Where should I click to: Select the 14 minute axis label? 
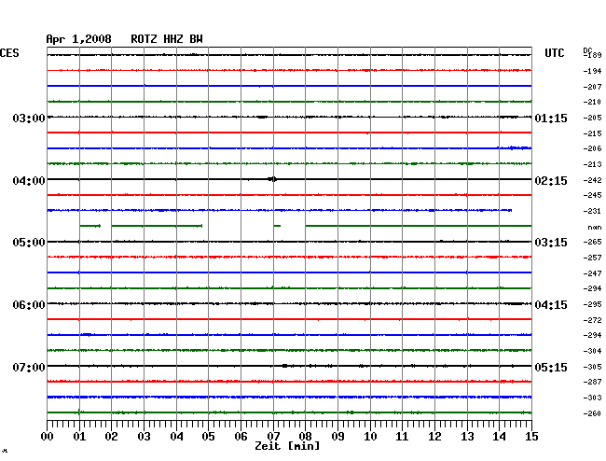[499, 437]
